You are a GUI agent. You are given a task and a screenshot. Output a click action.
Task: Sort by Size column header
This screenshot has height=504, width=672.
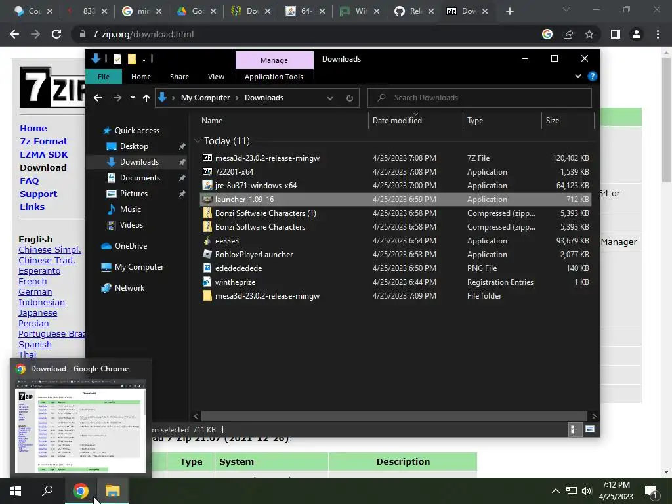568,121
